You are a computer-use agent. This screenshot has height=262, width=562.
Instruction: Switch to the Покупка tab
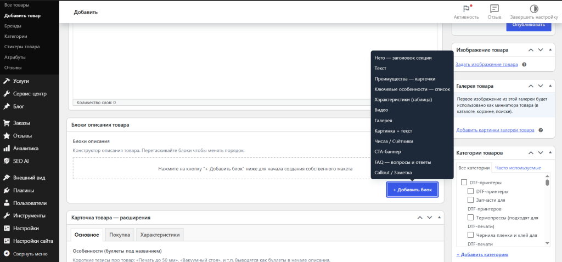[120, 235]
